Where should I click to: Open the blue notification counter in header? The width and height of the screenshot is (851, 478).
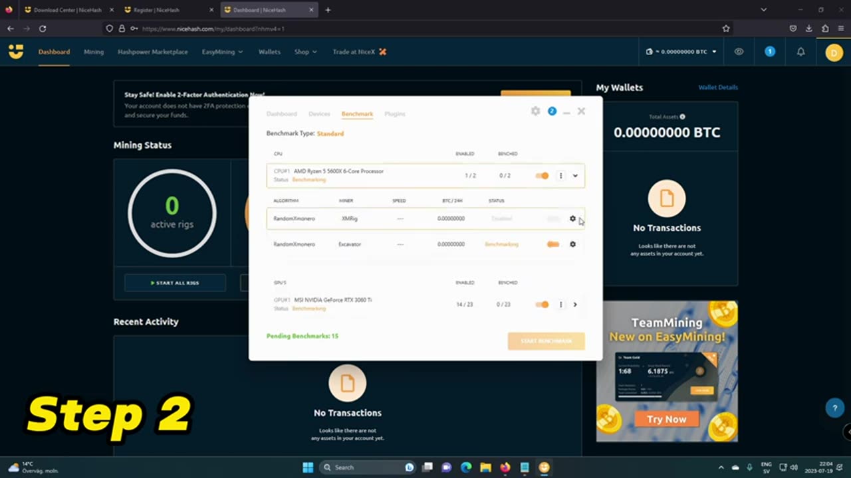(770, 52)
